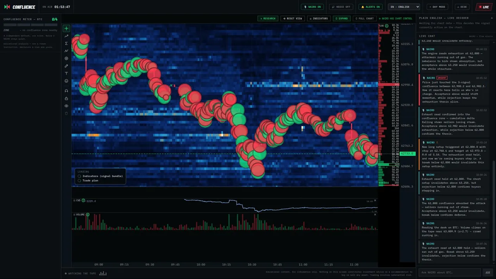Open the DESK view
496x279 pixels.
462,7
